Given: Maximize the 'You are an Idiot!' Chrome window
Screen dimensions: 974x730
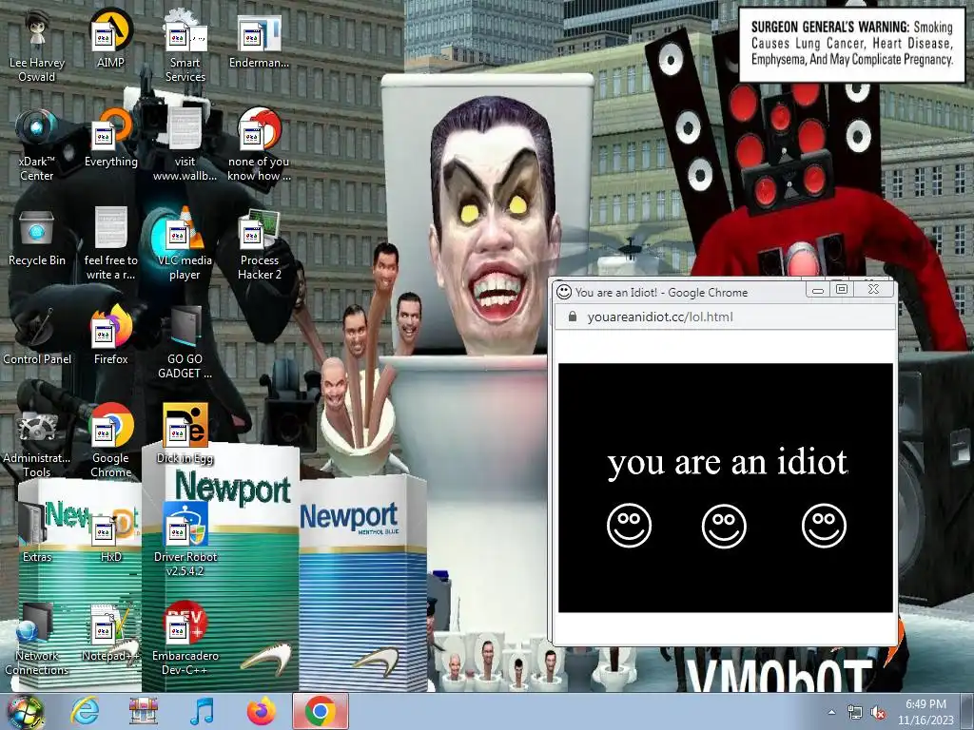Looking at the screenshot, I should pyautogui.click(x=842, y=290).
